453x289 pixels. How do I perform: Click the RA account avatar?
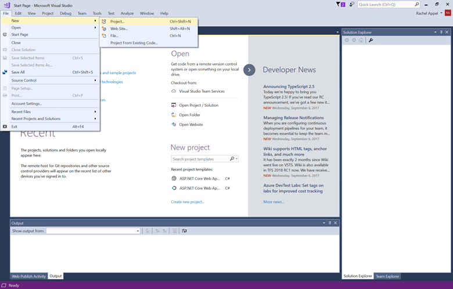point(448,13)
